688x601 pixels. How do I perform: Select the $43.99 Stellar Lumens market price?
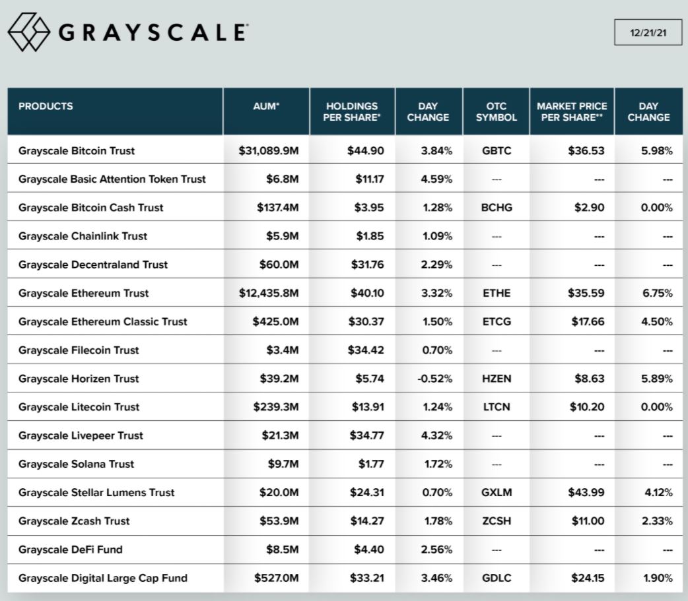[x=587, y=493]
